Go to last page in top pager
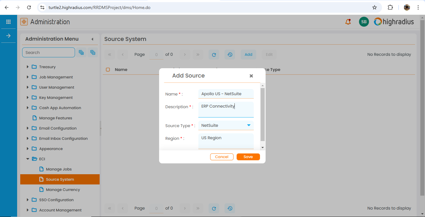Screen dimensions: 425x217 pos(198,55)
